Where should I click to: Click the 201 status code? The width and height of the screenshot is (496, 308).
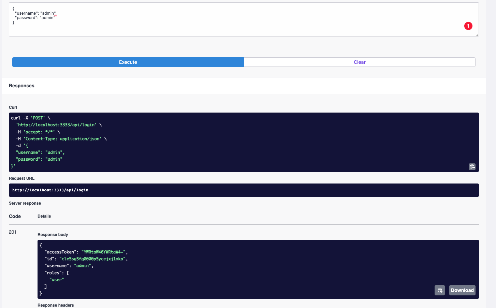coord(13,232)
